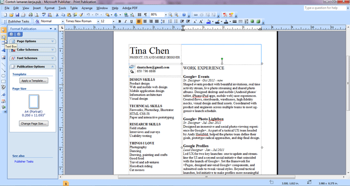This screenshot has width=350, height=186.
Task: Select the Rectangle tool
Action: (x=3, y=81)
